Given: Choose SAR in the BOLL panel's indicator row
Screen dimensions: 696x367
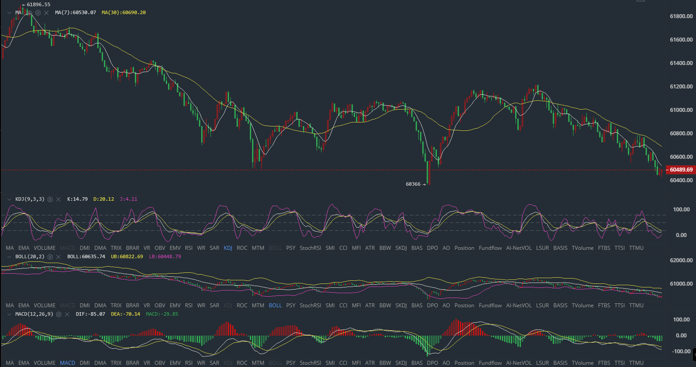Looking at the screenshot, I should [214, 306].
